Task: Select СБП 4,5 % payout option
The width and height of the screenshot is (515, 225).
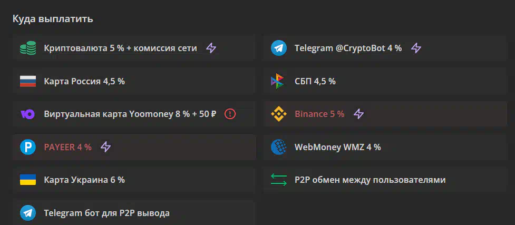Action: pos(386,81)
